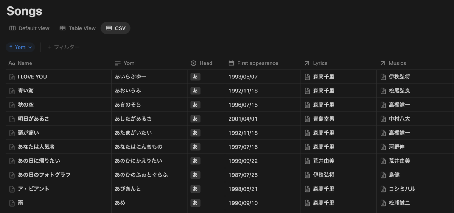Click page icon beside 青い海
This screenshot has height=213, width=454.
[x=12, y=91]
